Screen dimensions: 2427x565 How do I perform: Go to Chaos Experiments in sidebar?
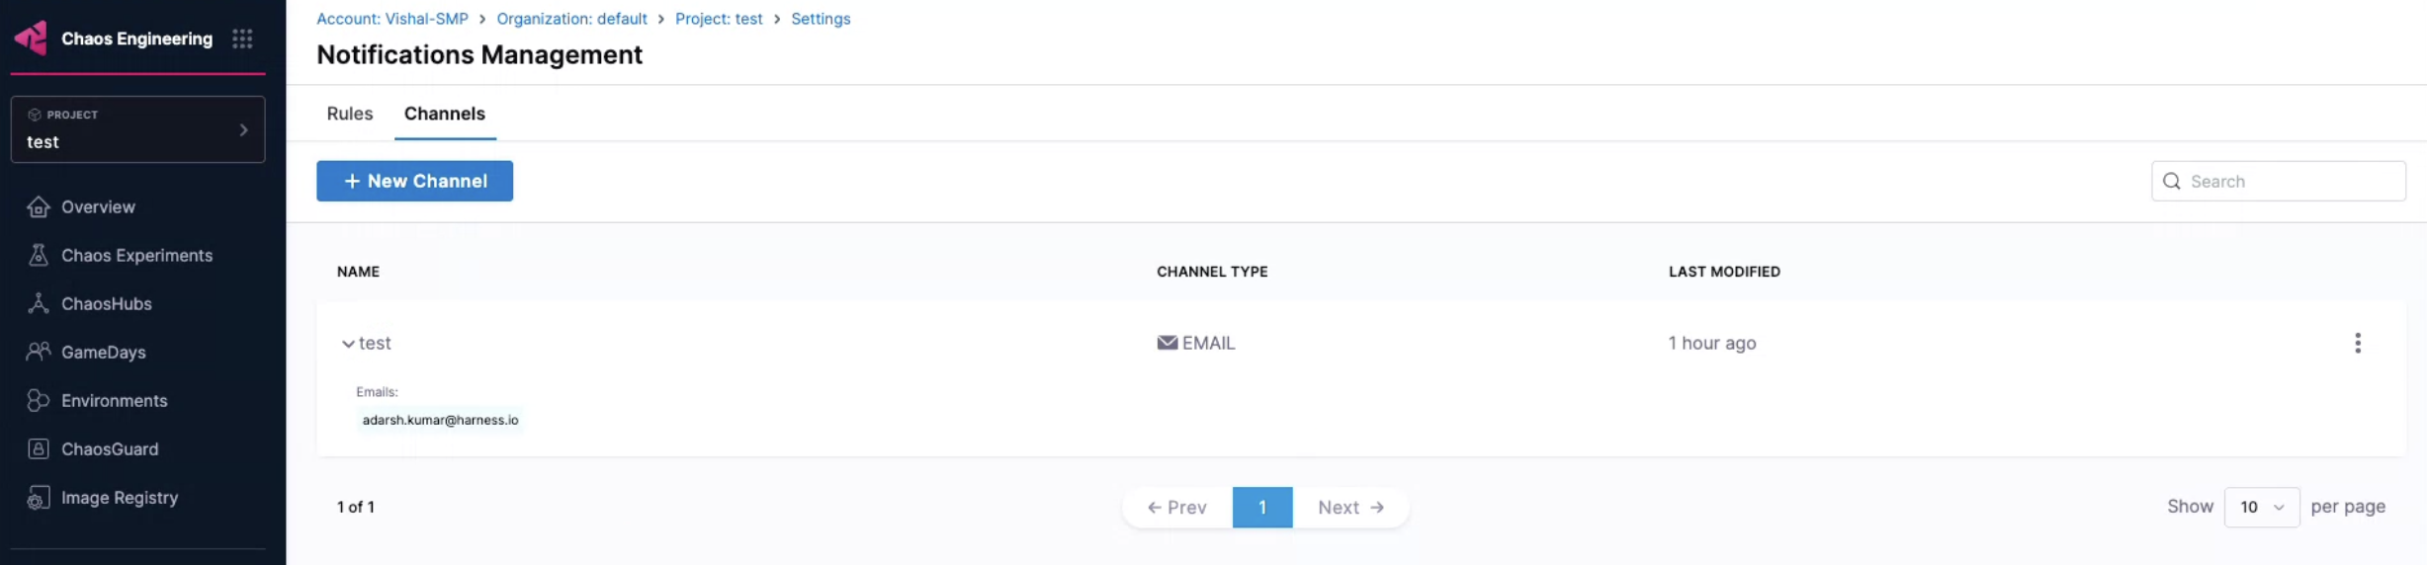click(x=136, y=256)
